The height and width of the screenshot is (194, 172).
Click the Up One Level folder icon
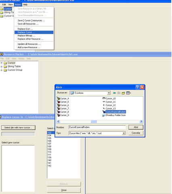(119, 93)
